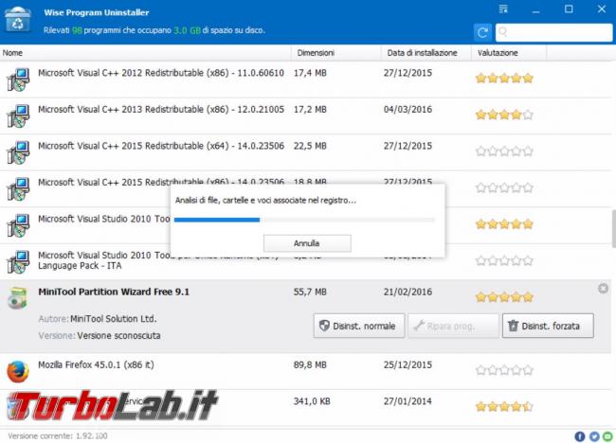Viewport: 616px width, 443px height.
Task: Click the 341,0 KB size value
Action: (312, 401)
